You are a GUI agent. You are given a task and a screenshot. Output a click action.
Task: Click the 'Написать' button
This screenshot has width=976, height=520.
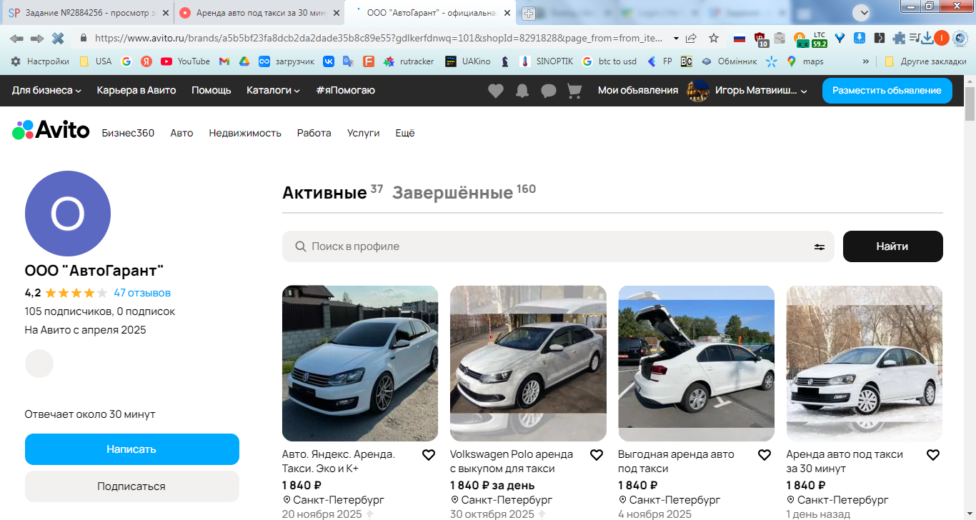(x=132, y=449)
